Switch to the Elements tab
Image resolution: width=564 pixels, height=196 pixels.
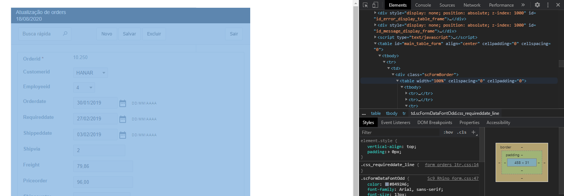pos(398,5)
